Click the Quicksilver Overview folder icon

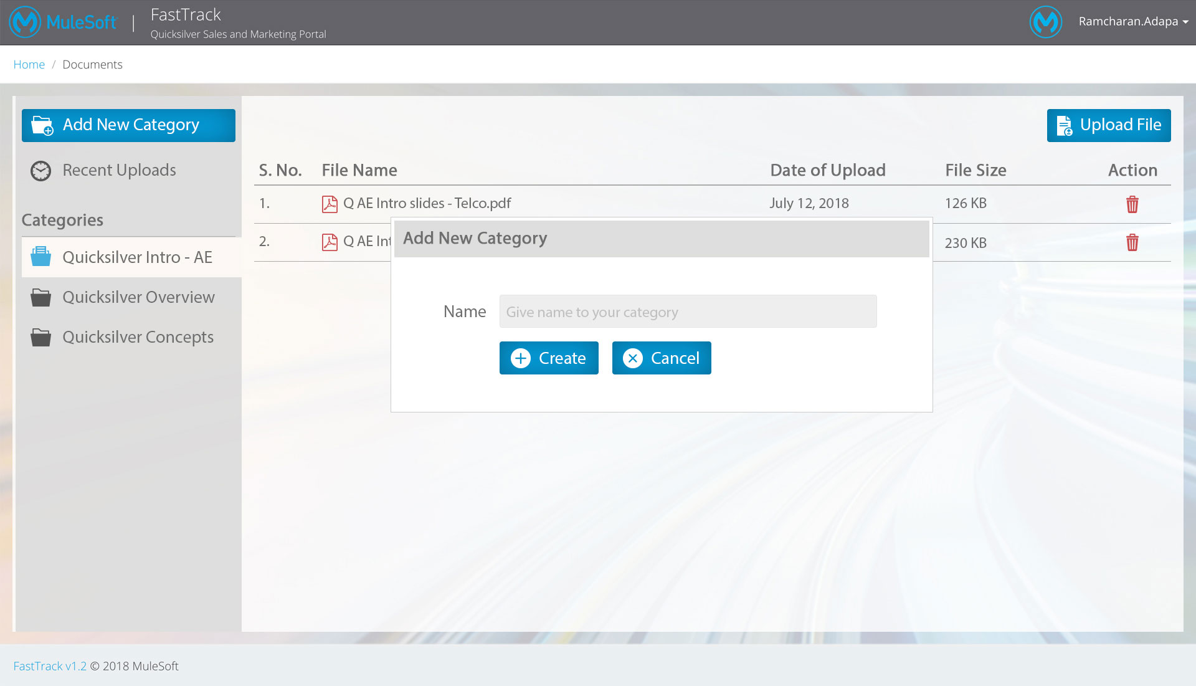pyautogui.click(x=41, y=298)
